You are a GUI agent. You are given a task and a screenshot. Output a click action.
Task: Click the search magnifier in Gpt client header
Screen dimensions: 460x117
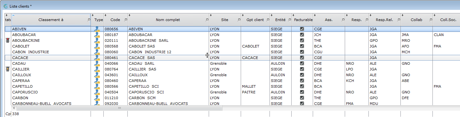[x=268, y=20]
